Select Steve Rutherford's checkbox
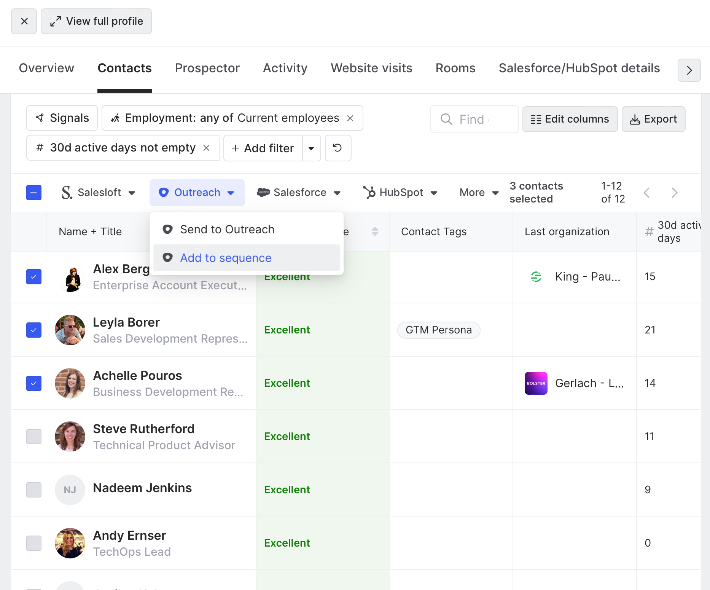 (34, 437)
